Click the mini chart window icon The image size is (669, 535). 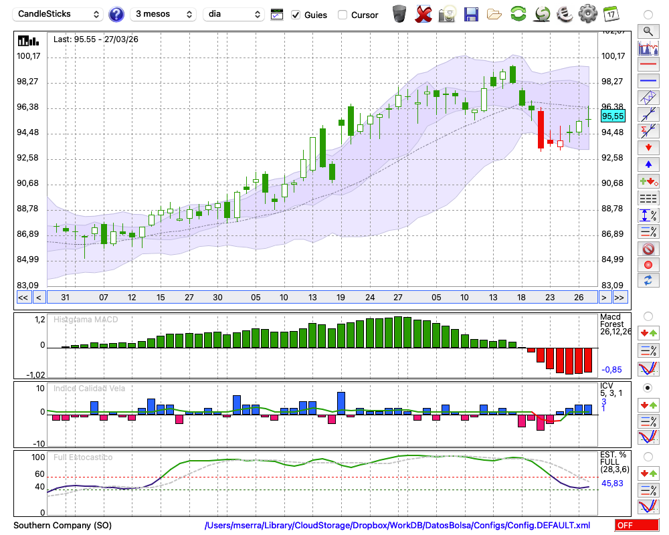point(277,15)
